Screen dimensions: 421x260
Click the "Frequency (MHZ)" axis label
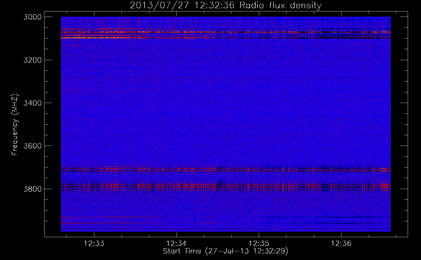(x=15, y=125)
